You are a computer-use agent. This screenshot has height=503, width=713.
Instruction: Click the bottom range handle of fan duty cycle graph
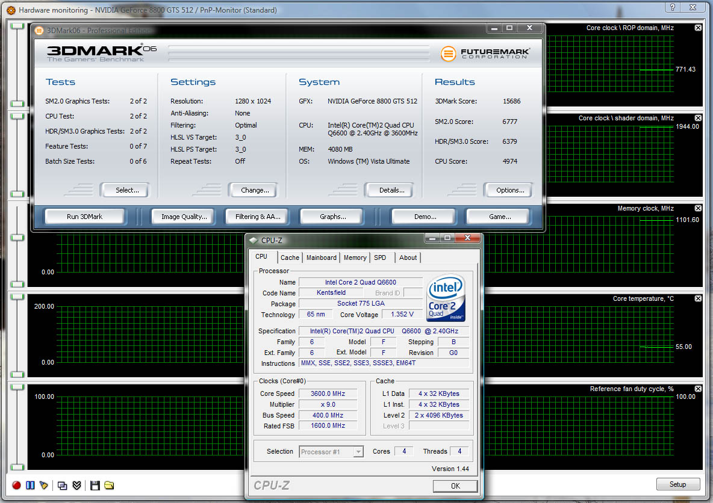[x=17, y=467]
